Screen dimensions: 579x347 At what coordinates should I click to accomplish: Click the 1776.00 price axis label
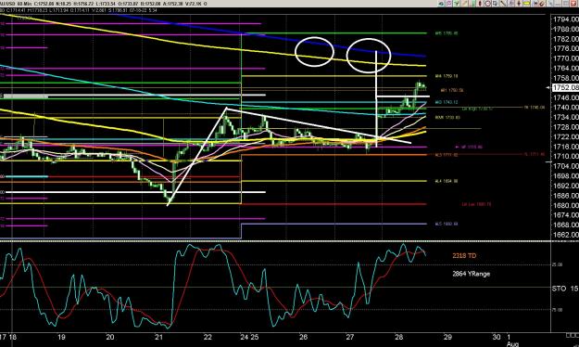[x=566, y=48]
